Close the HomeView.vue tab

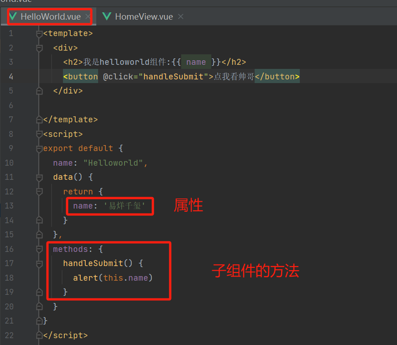(181, 17)
